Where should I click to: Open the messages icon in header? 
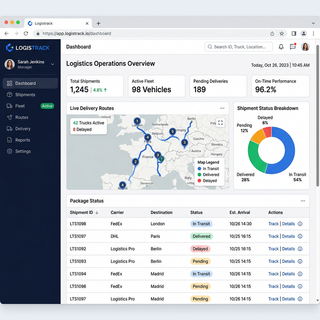coord(293,47)
